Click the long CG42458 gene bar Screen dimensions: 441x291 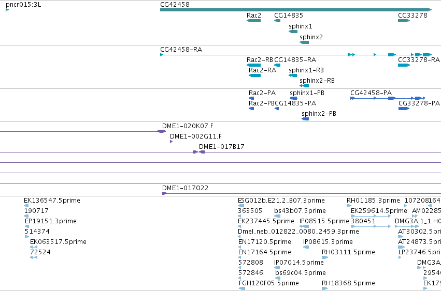pos(296,10)
